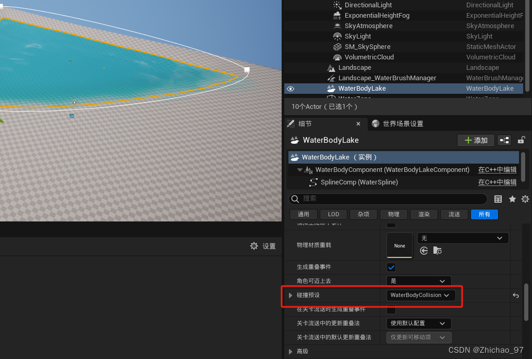The height and width of the screenshot is (359, 532).
Task: Click the WaterBodyLake icon in outliner row
Action: click(x=331, y=89)
